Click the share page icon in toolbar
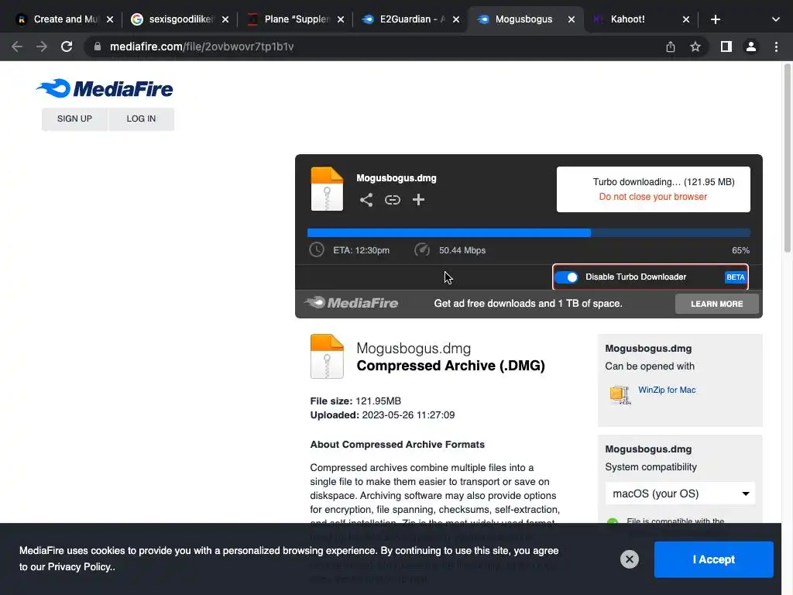The width and height of the screenshot is (793, 595). tap(671, 46)
